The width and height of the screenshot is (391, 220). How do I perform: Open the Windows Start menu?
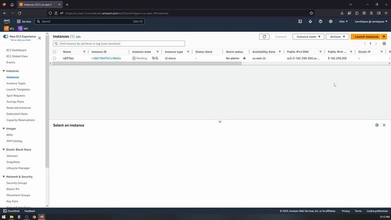click(x=4, y=217)
